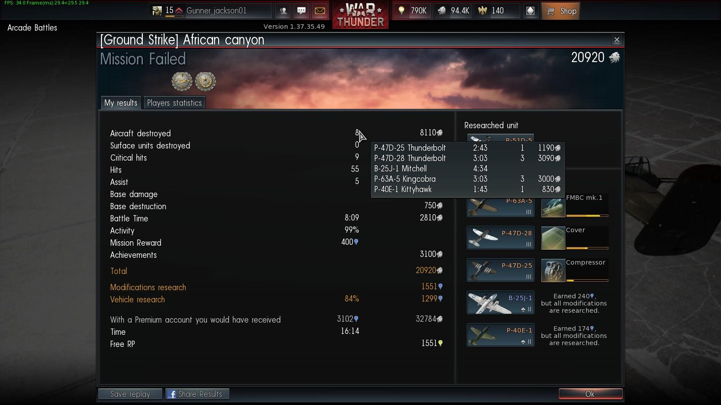The image size is (721, 405).
Task: Open the Shop button
Action: (561, 11)
